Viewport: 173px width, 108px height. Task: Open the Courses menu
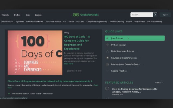38,15
